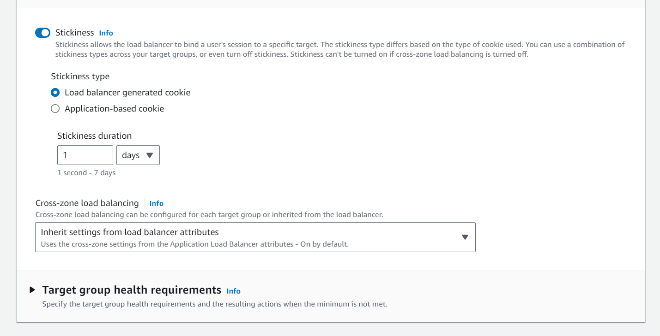Click the Load balancer generated cookie label

[x=127, y=93]
